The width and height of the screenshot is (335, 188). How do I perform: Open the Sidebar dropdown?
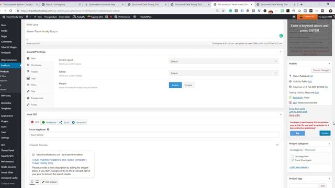(x=224, y=73)
